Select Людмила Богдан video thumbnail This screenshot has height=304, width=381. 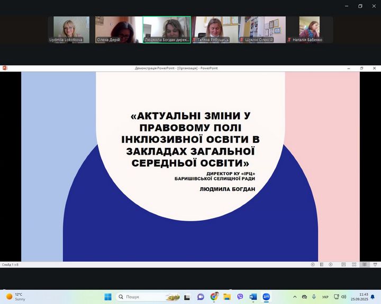(x=167, y=29)
